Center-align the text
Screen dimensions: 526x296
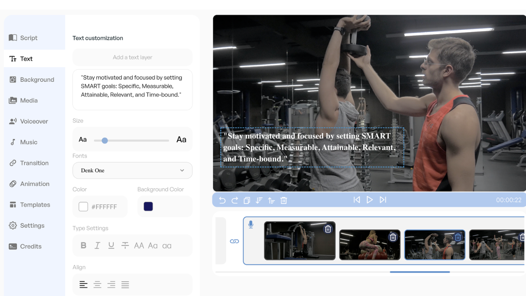(97, 284)
